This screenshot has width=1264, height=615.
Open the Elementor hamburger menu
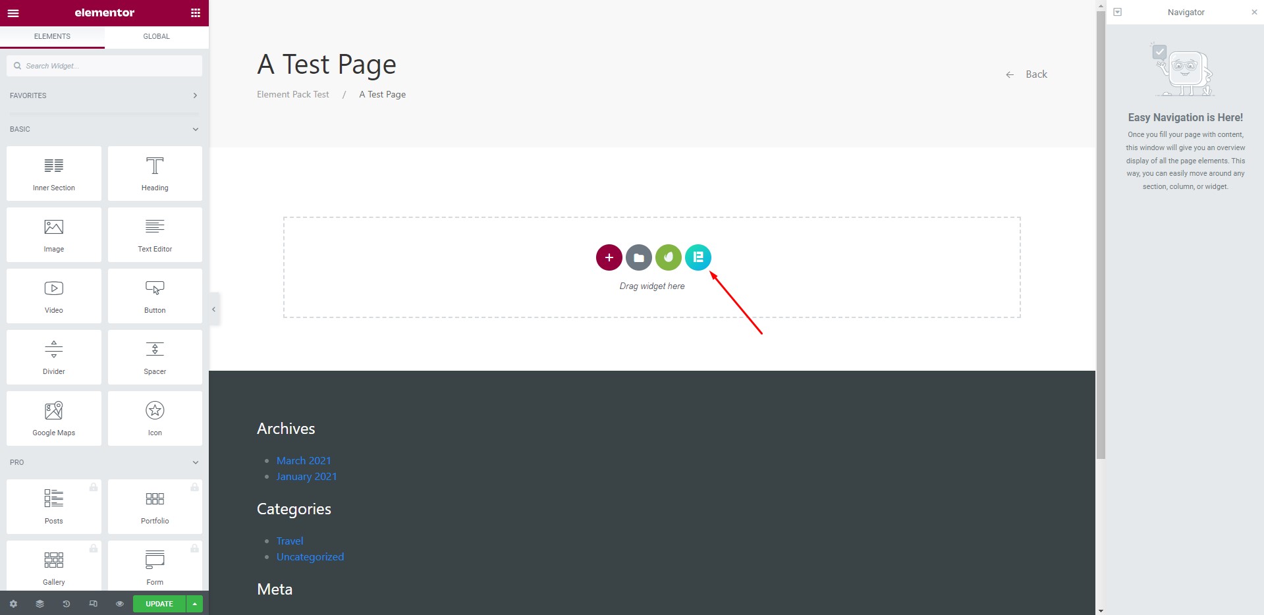coord(13,13)
